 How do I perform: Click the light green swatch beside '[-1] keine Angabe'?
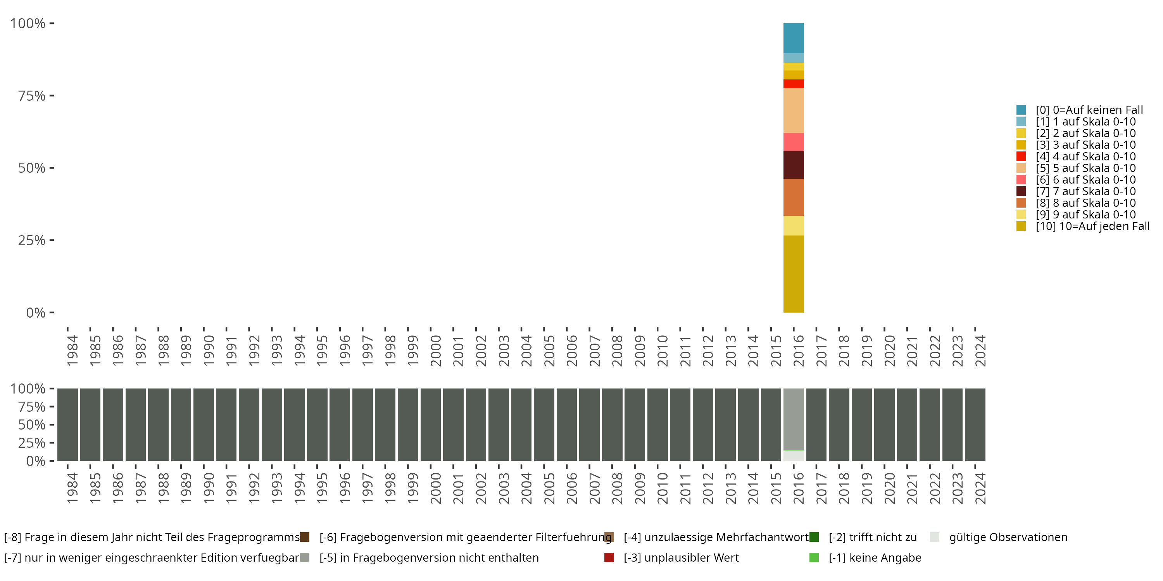point(814,557)
